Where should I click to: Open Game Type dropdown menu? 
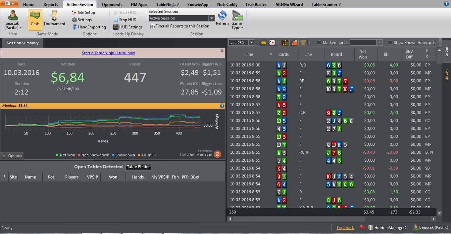[x=237, y=20]
